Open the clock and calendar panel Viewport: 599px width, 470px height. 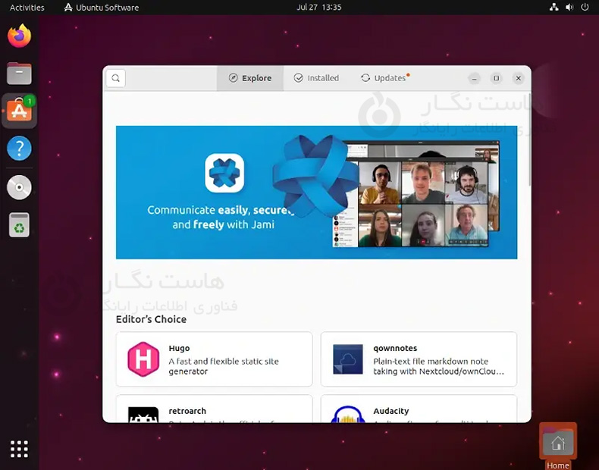(318, 7)
